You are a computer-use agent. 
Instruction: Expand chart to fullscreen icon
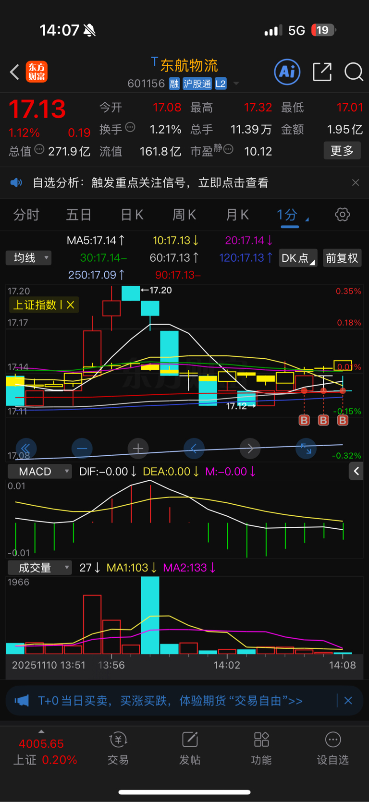306,449
